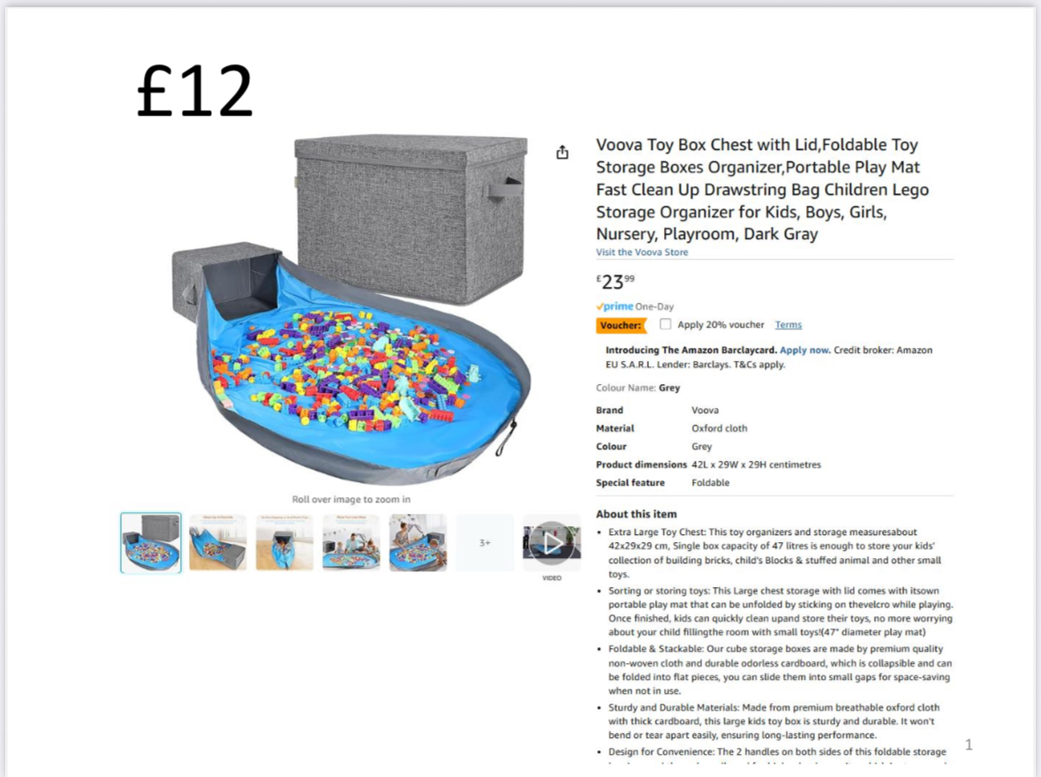Select the fifth thumbnail of parent and child
The image size is (1041, 777).
418,543
